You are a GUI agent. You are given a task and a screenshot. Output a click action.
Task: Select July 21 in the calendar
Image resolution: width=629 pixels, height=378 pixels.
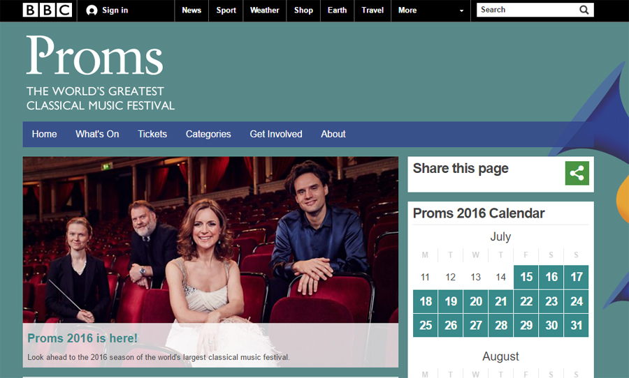(x=500, y=301)
